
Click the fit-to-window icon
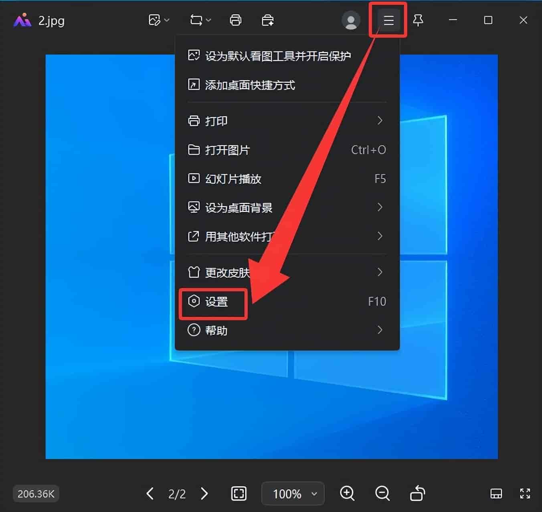pos(239,494)
